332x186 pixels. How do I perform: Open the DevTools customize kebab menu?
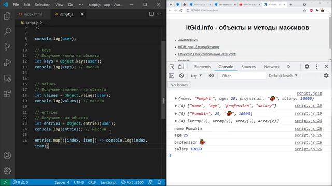point(316,67)
